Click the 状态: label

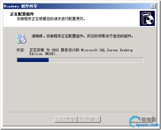click(x=21, y=50)
